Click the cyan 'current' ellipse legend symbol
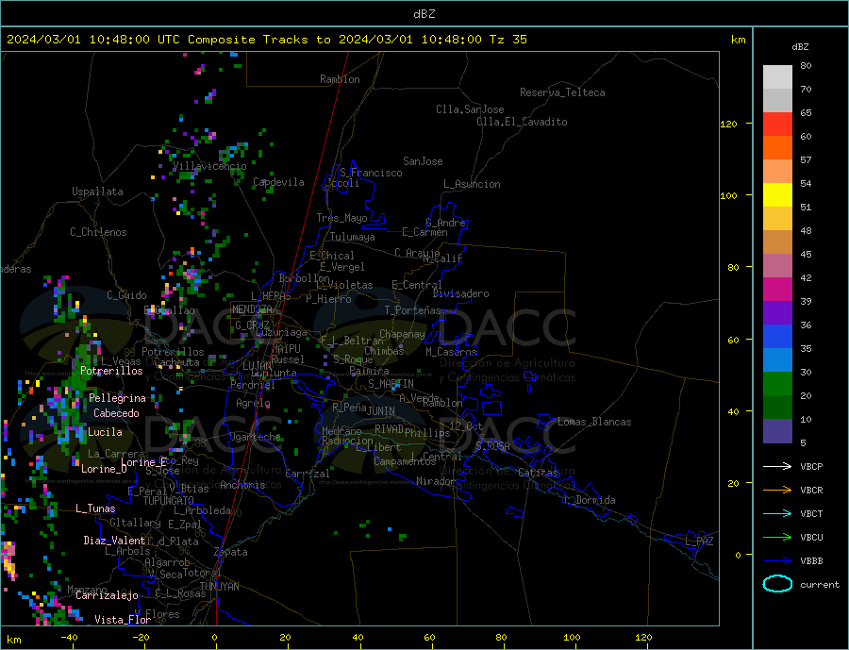Viewport: 849px width, 650px height. tap(777, 584)
